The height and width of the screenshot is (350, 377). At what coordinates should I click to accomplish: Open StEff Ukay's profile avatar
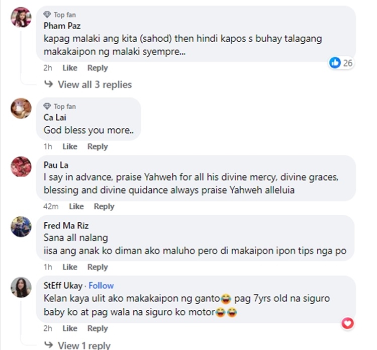click(21, 287)
